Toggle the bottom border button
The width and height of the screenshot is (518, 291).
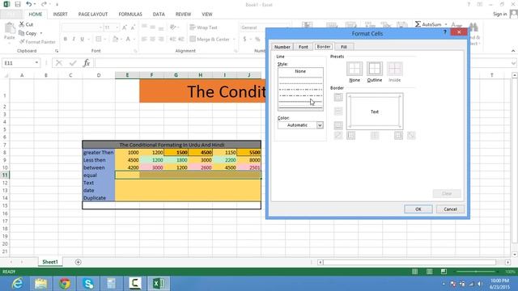(338, 125)
